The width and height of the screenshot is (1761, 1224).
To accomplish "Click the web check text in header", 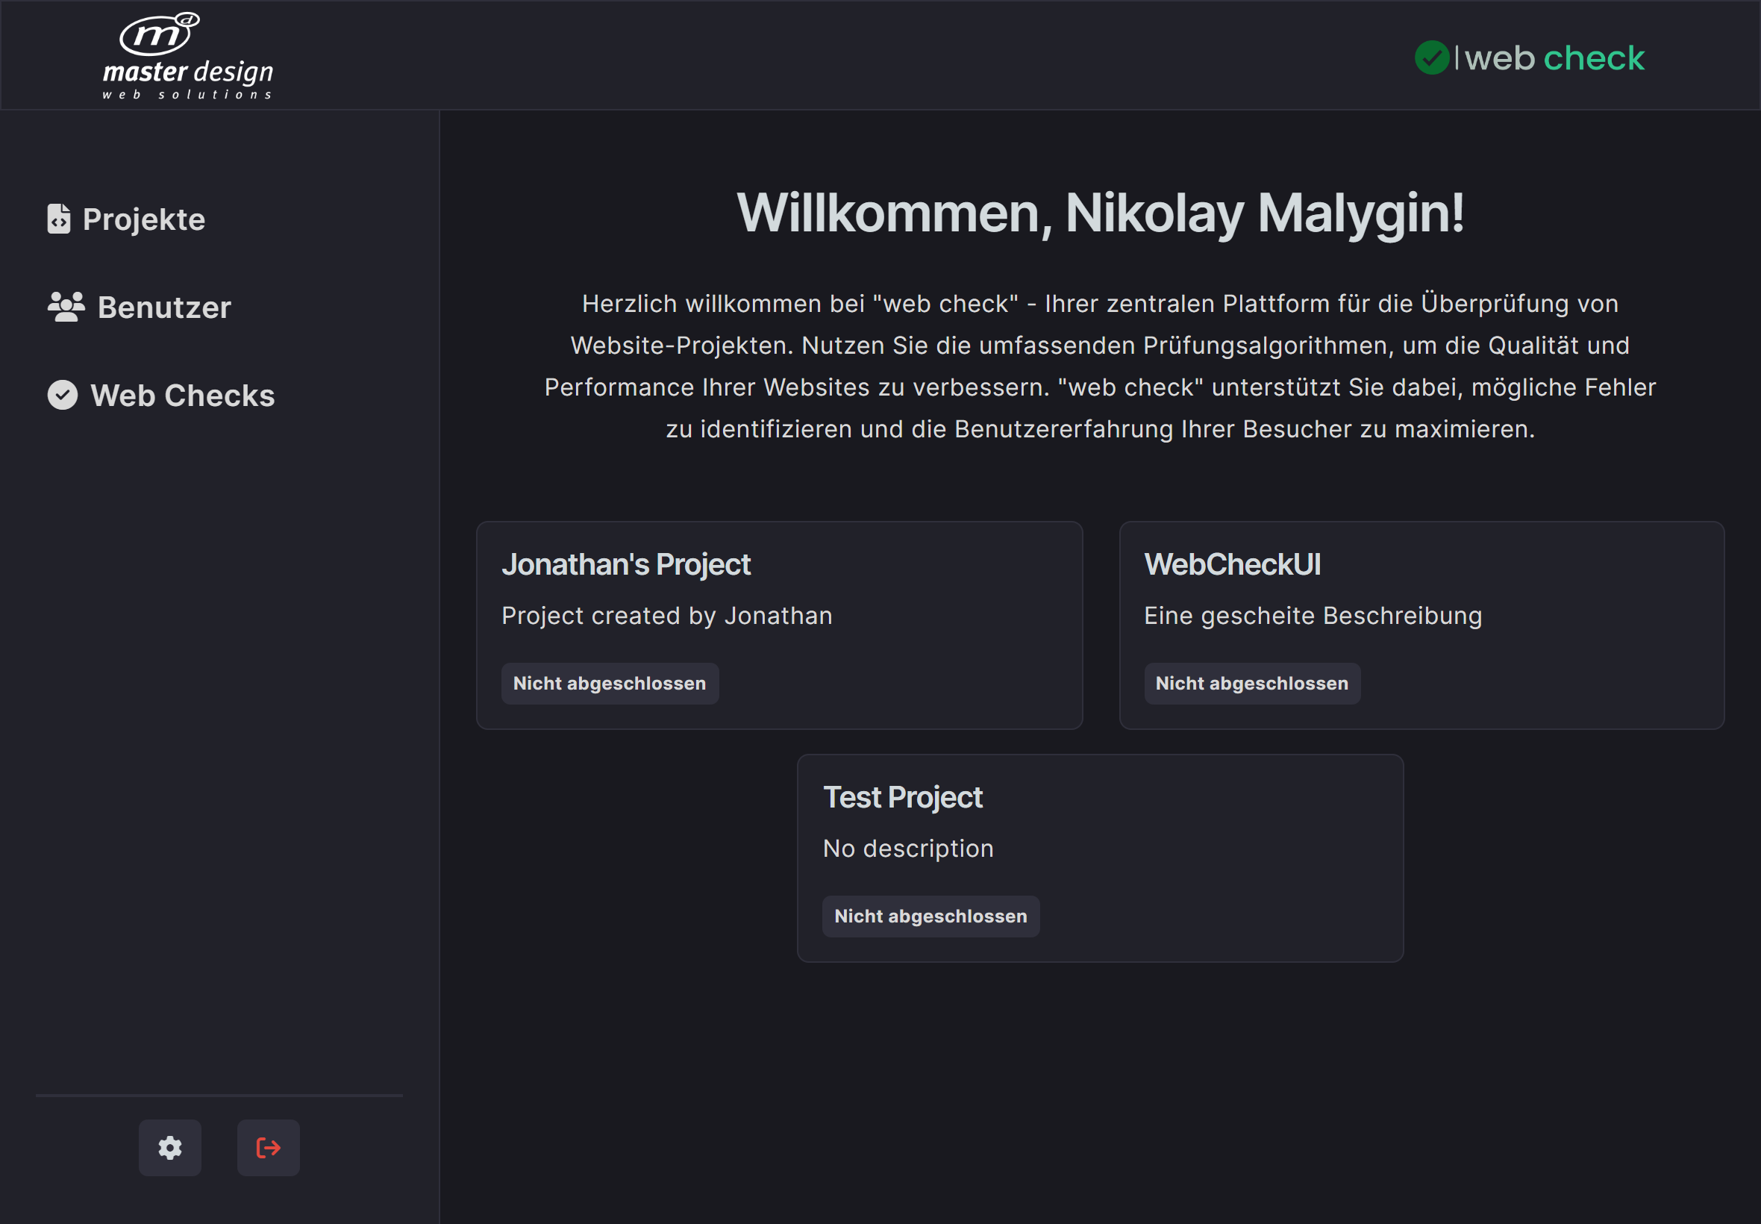I will coord(1554,58).
